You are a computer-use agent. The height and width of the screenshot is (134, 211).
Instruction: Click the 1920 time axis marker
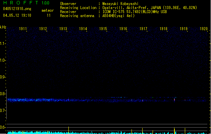coord(204,29)
